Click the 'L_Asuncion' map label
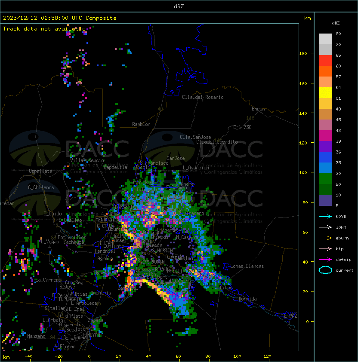The height and width of the screenshot is (362, 358). click(196, 168)
